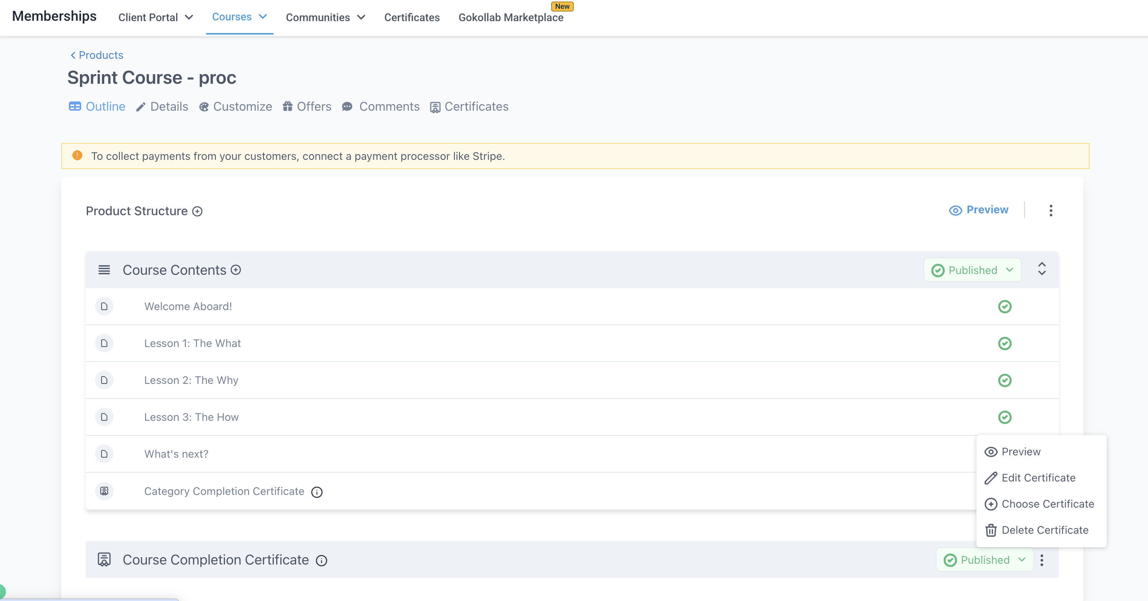Open the Course Completion Certificate three-dot menu
The height and width of the screenshot is (601, 1148).
pyautogui.click(x=1042, y=560)
